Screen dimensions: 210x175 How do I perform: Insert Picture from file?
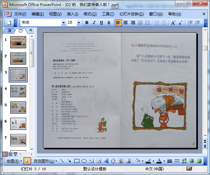[128, 161]
